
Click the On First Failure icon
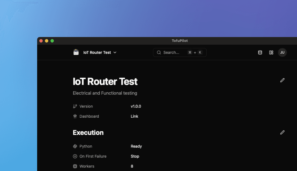point(75,156)
